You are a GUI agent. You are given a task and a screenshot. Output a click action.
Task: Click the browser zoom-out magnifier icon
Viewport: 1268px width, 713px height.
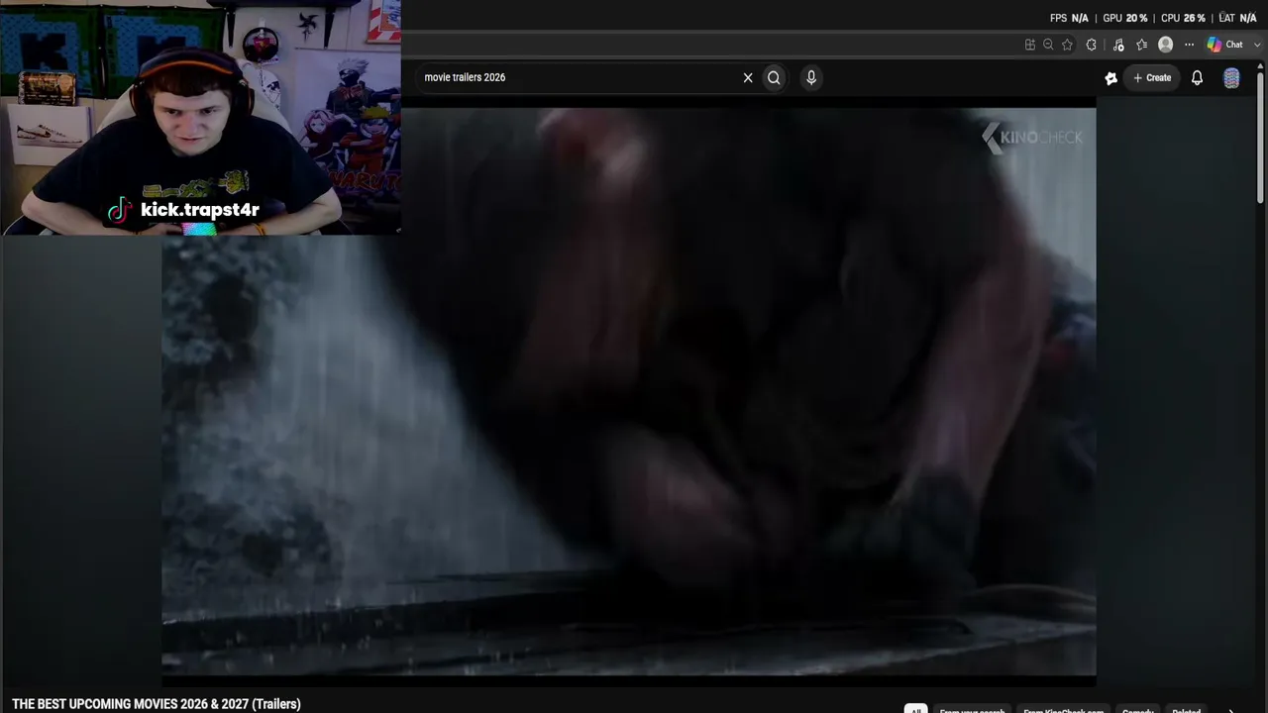pyautogui.click(x=1048, y=45)
